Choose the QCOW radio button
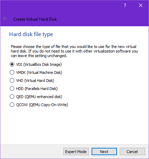The image size is (149, 159). click(12, 105)
